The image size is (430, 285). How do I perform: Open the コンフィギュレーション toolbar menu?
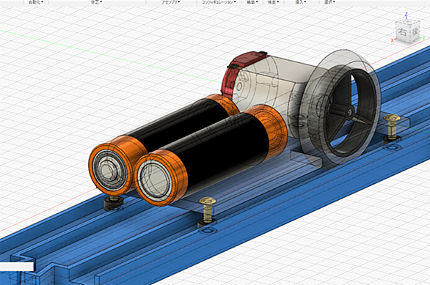click(219, 2)
